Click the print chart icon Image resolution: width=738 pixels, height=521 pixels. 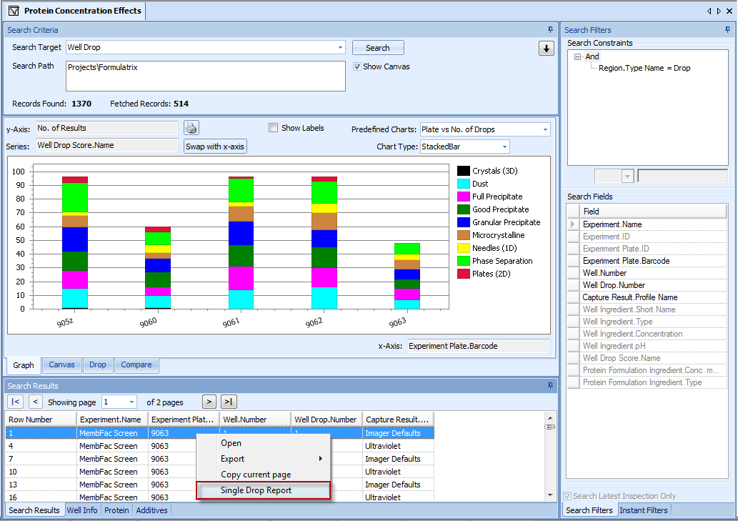pos(191,128)
